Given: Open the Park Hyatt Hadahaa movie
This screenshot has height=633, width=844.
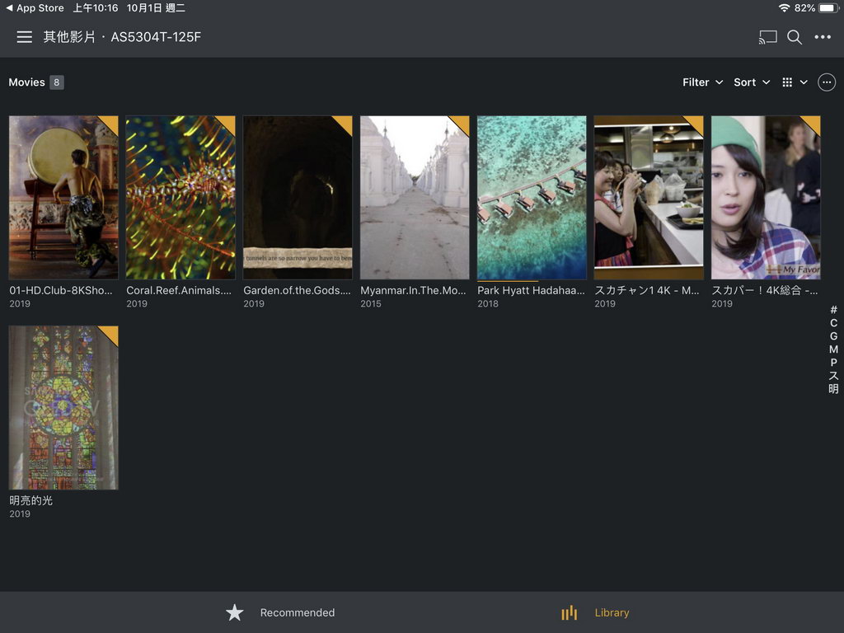Looking at the screenshot, I should click(x=532, y=198).
